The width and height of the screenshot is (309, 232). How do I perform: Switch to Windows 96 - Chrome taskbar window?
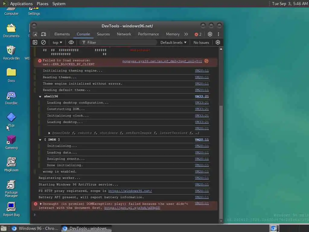(35, 228)
